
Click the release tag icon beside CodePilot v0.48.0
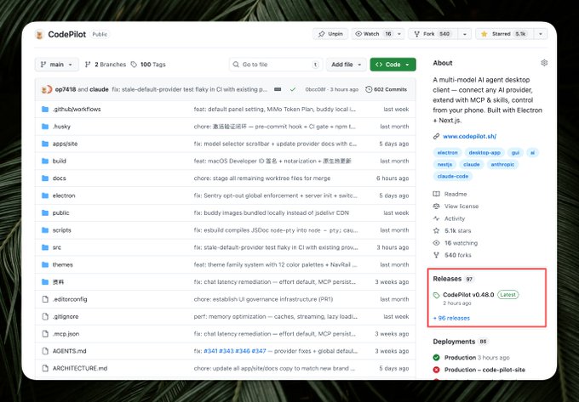pyautogui.click(x=436, y=295)
